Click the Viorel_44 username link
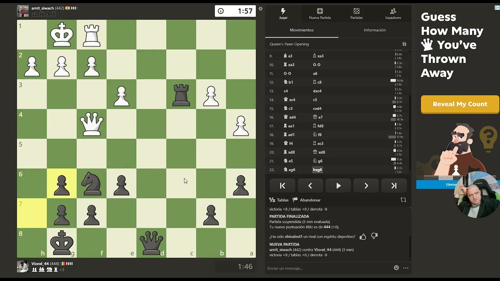This screenshot has width=500, height=281. pos(40,264)
